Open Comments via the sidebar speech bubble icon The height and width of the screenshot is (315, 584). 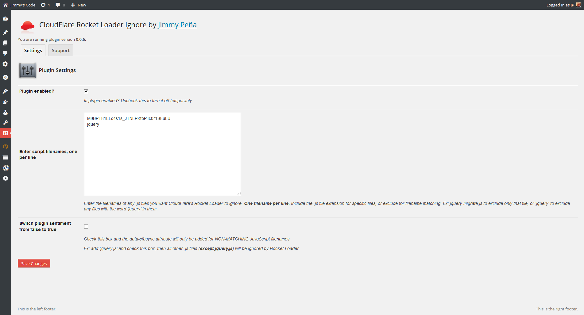tap(5, 53)
